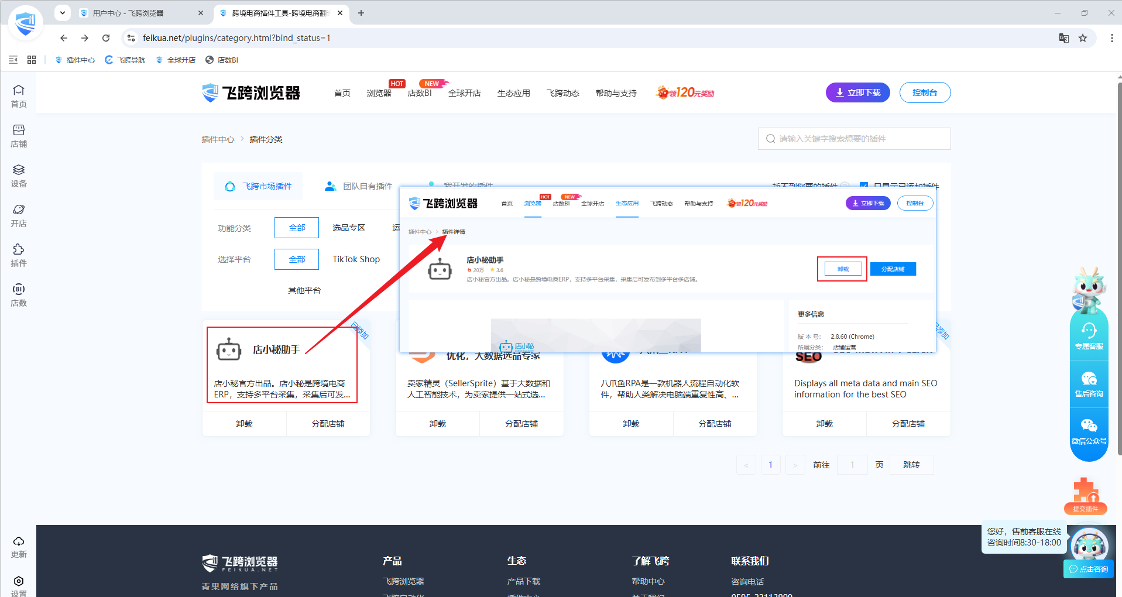Click 卸载 on the SEO meta data card

[825, 424]
